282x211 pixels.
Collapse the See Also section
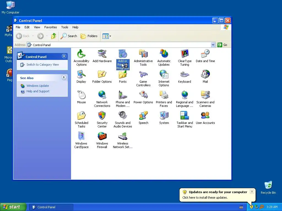click(64, 77)
